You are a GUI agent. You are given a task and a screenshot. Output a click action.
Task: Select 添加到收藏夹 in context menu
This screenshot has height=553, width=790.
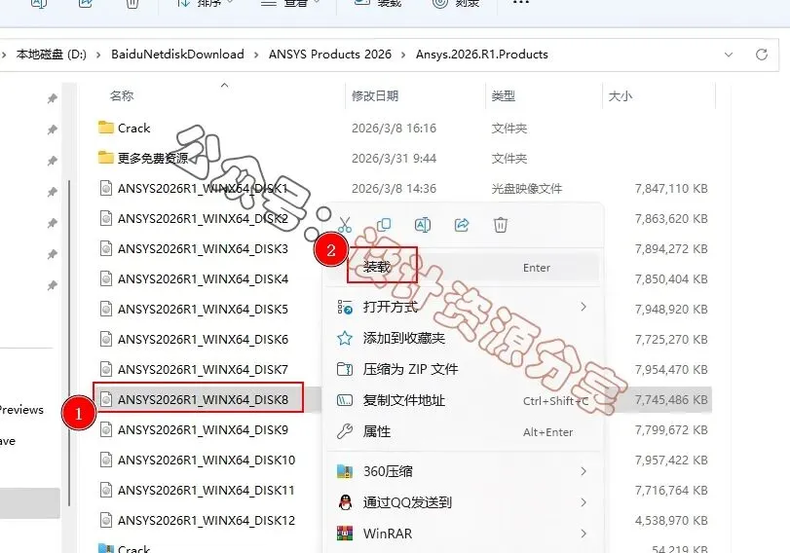click(x=463, y=338)
